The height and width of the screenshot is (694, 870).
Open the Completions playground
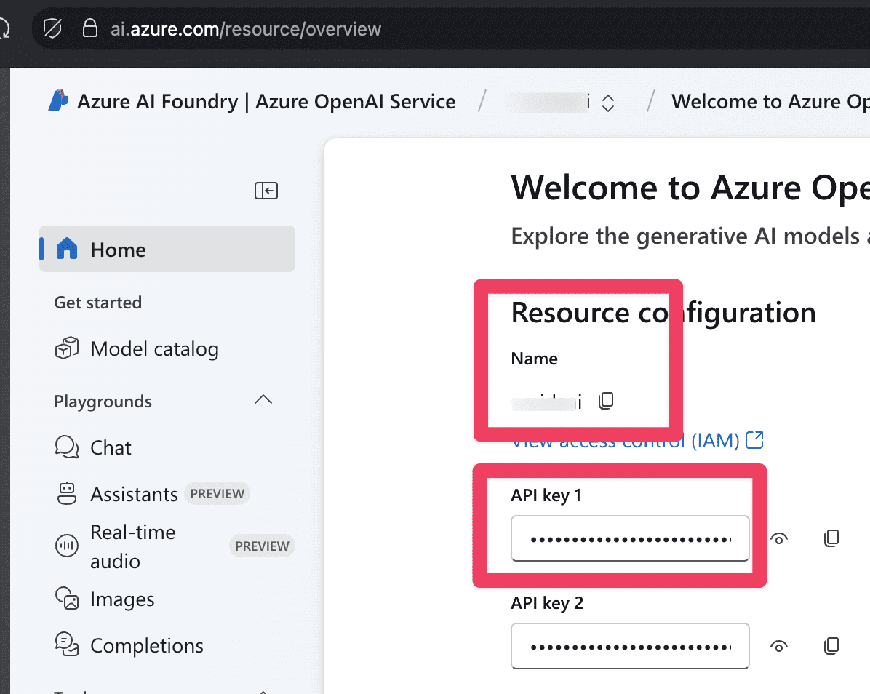click(x=147, y=646)
